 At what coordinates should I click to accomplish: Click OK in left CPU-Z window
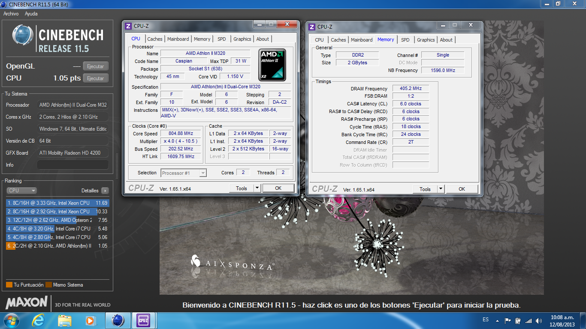[278, 188]
